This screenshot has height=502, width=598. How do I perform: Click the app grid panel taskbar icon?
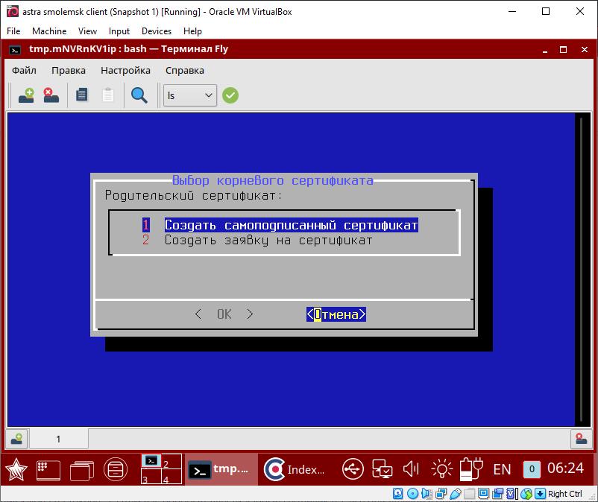[x=48, y=470]
